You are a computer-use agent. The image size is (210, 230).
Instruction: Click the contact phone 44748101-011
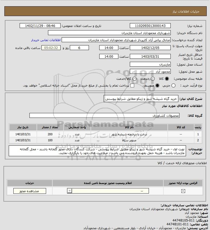point(178,224)
